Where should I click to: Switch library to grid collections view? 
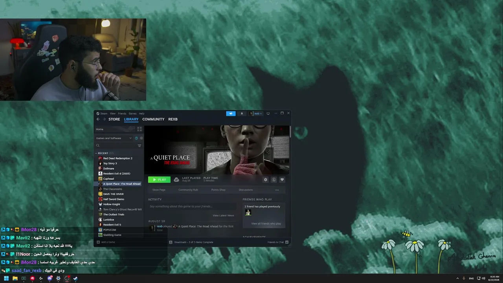tap(140, 129)
